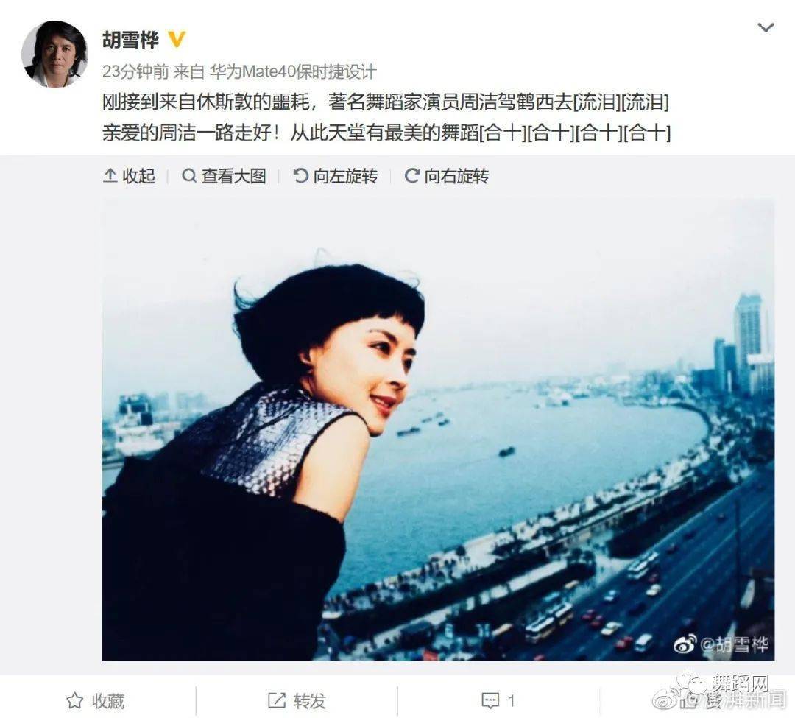Open the 胡雪桦 username link
The height and width of the screenshot is (718, 795).
point(131,40)
